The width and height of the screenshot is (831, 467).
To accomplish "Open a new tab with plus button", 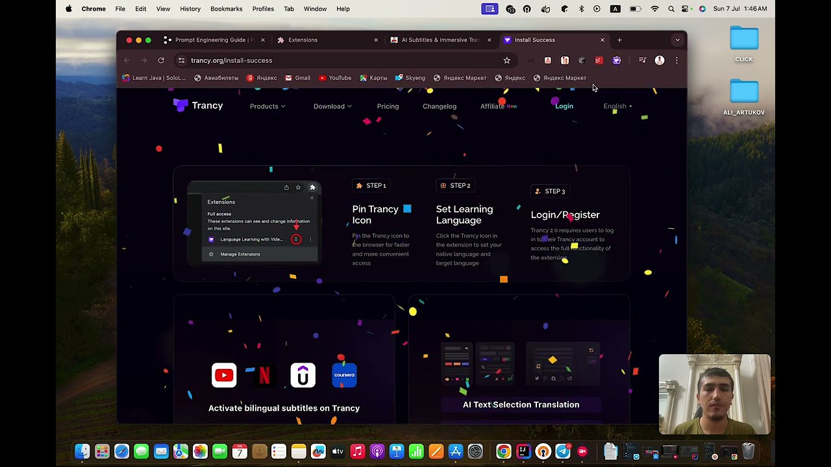I will (619, 40).
